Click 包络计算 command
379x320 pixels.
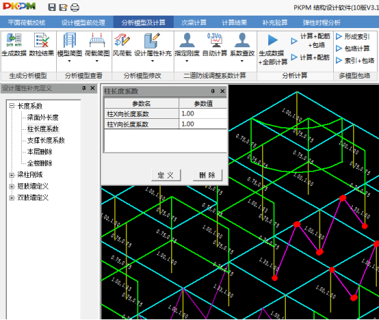click(x=353, y=49)
